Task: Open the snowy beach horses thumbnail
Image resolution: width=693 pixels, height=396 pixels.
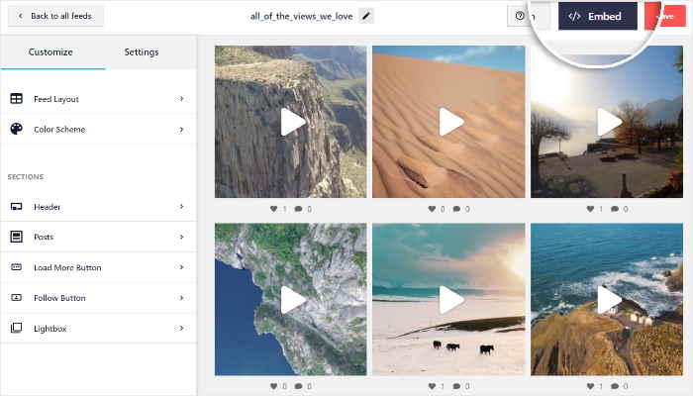Action: [448, 299]
